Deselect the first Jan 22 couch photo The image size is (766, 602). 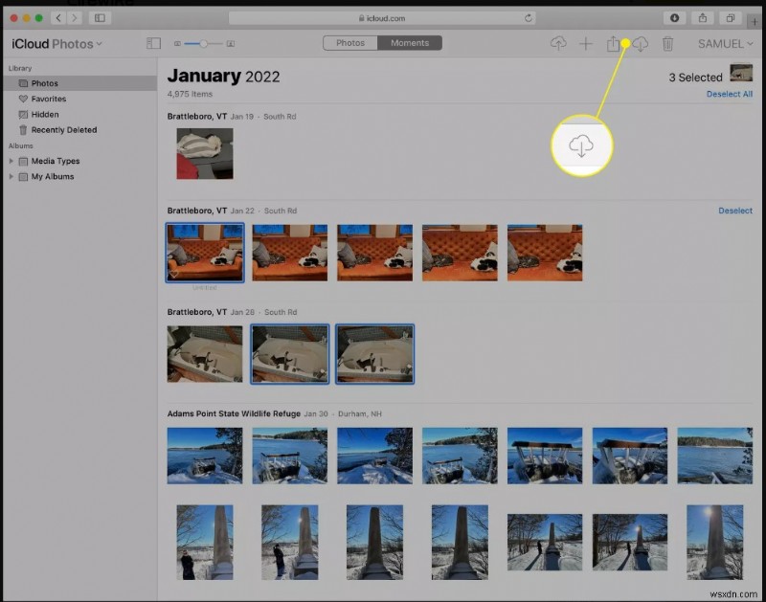coord(205,253)
